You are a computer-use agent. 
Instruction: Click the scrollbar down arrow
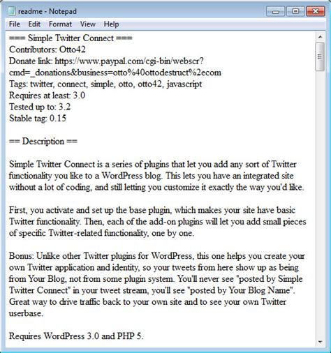point(320,342)
